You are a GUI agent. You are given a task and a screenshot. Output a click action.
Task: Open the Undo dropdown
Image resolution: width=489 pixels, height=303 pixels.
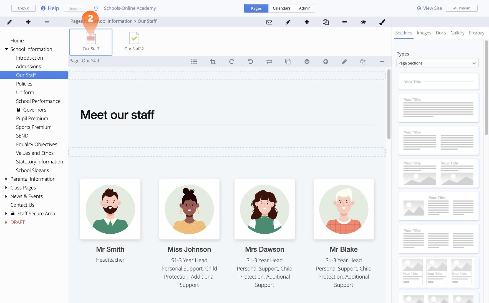(x=74, y=8)
